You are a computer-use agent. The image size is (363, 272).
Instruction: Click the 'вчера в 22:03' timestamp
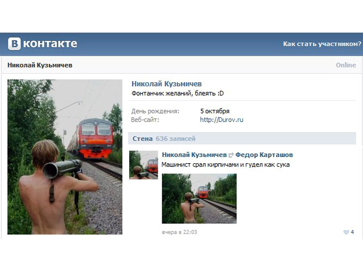tap(179, 232)
